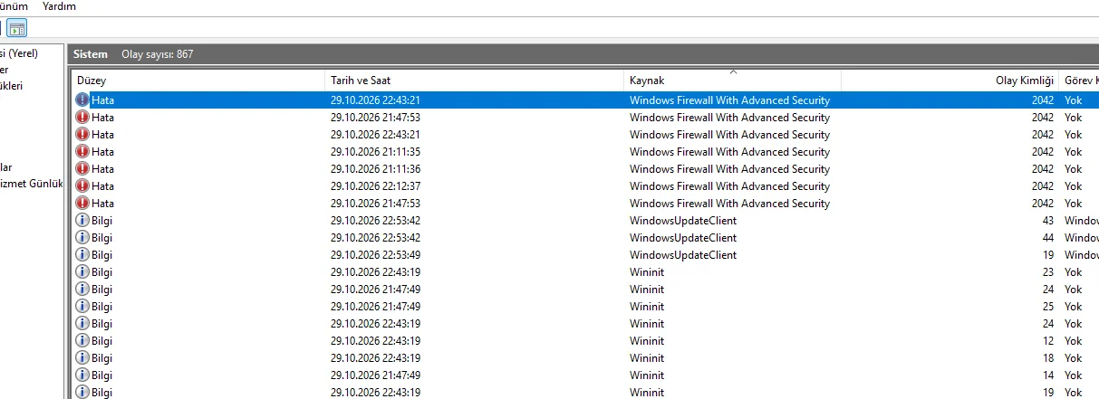Click the Sistem log title in the header bar

point(90,54)
